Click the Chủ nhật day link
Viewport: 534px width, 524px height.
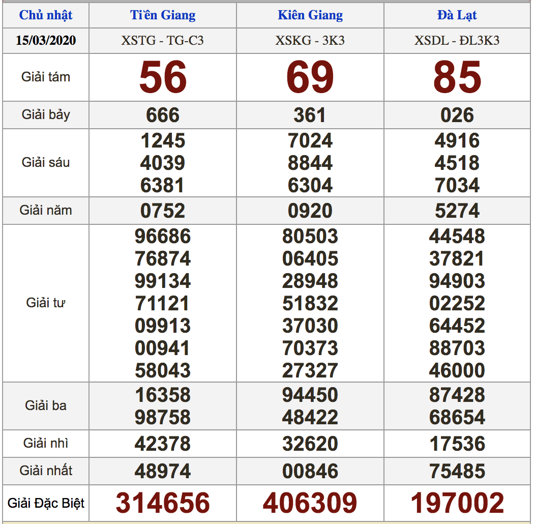pos(46,15)
